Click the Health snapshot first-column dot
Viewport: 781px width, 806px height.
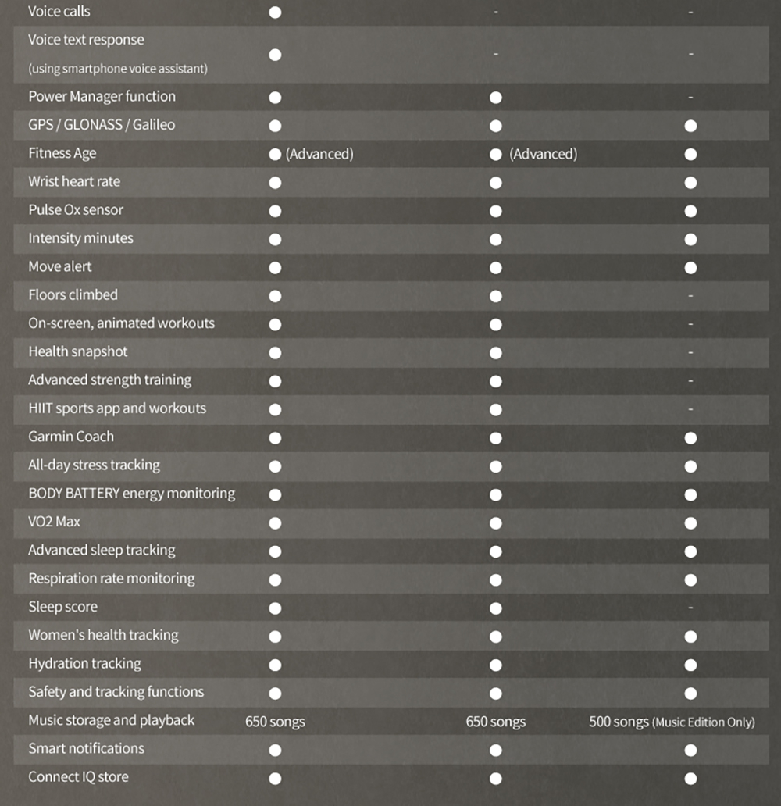[x=275, y=353]
